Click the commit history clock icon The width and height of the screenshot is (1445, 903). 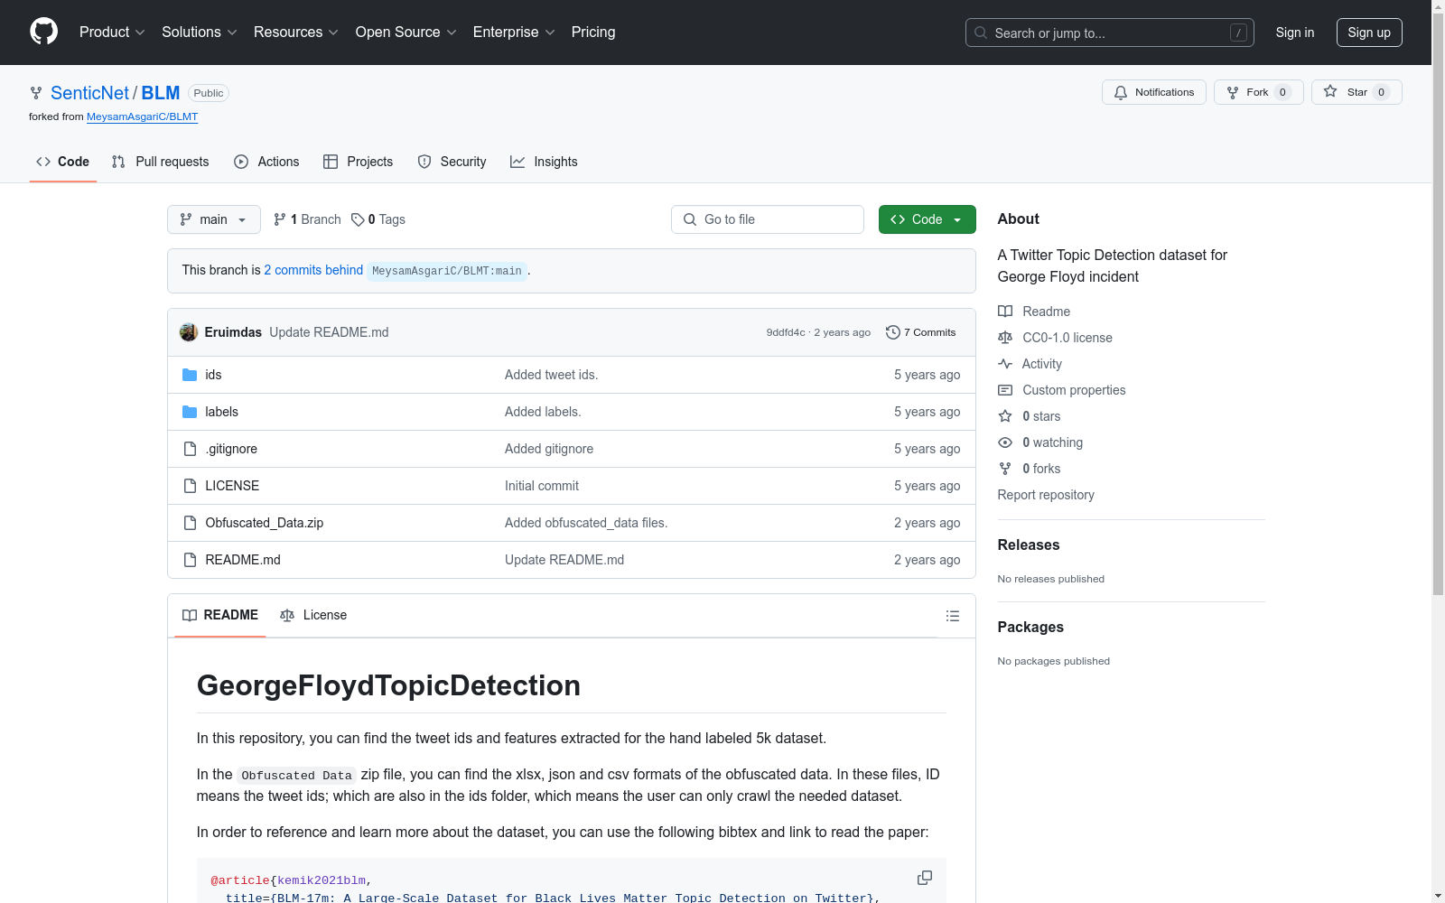click(x=892, y=332)
